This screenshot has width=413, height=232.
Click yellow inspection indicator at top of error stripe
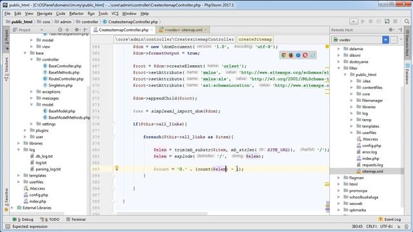pyautogui.click(x=327, y=46)
